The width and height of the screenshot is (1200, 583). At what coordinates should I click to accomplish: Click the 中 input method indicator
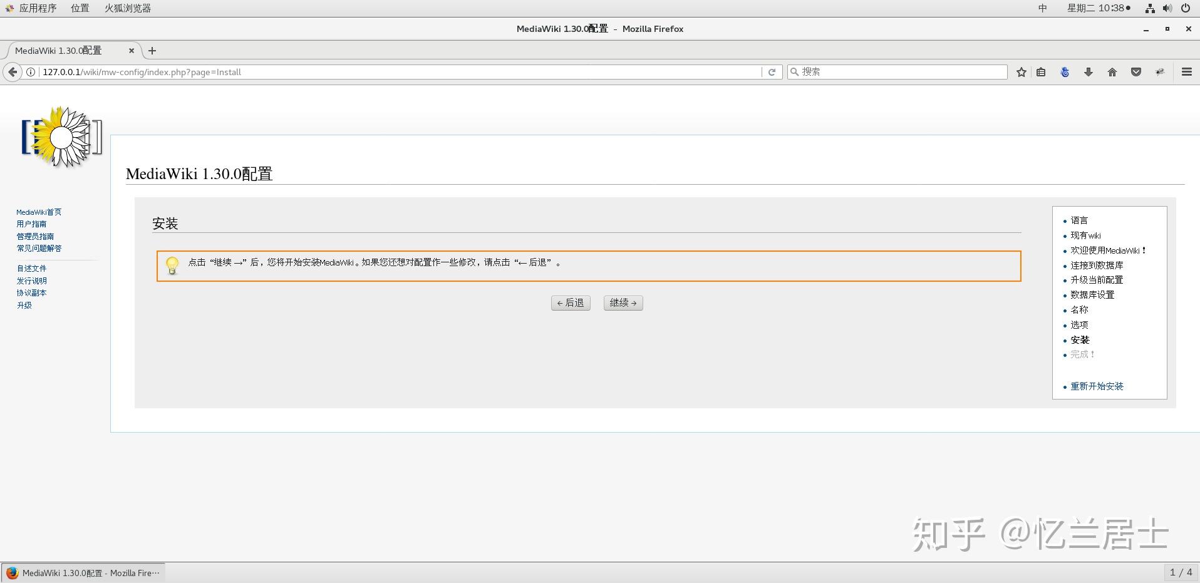pos(1043,8)
